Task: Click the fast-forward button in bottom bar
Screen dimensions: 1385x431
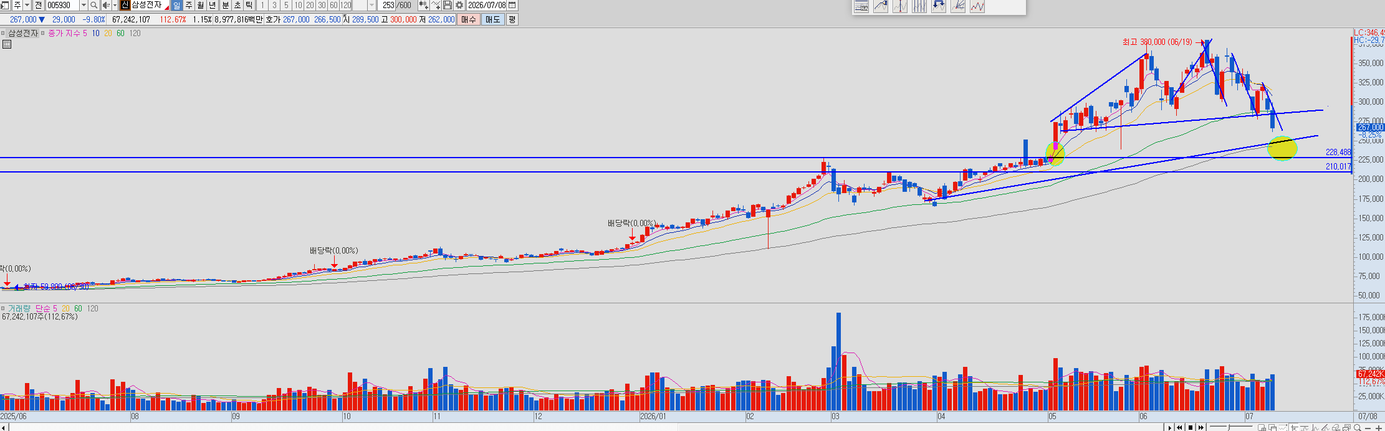Action: pos(1201,427)
